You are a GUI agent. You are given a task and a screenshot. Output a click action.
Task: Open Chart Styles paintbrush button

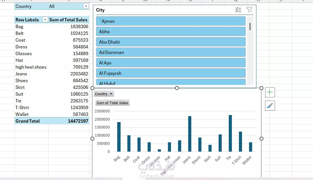[270, 106]
